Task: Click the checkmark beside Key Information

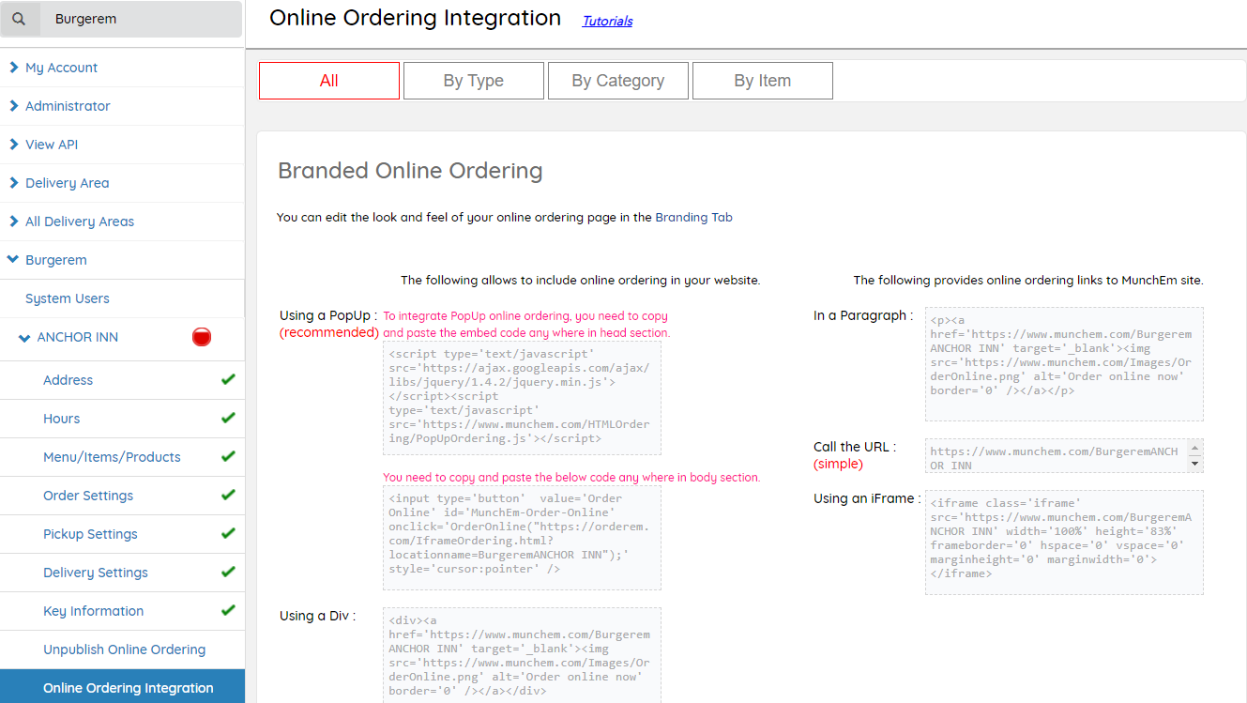Action: (x=227, y=611)
